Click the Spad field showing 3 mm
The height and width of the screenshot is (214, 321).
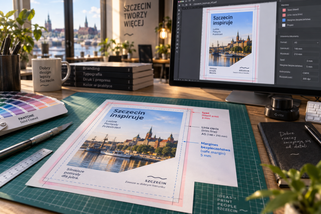[312, 61]
